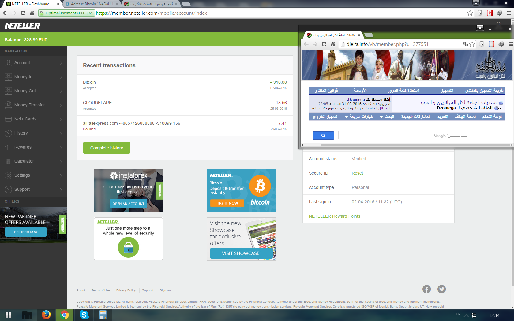The width and height of the screenshot is (514, 321).
Task: Click GET THEM NOW partner offers button
Action: 26,232
